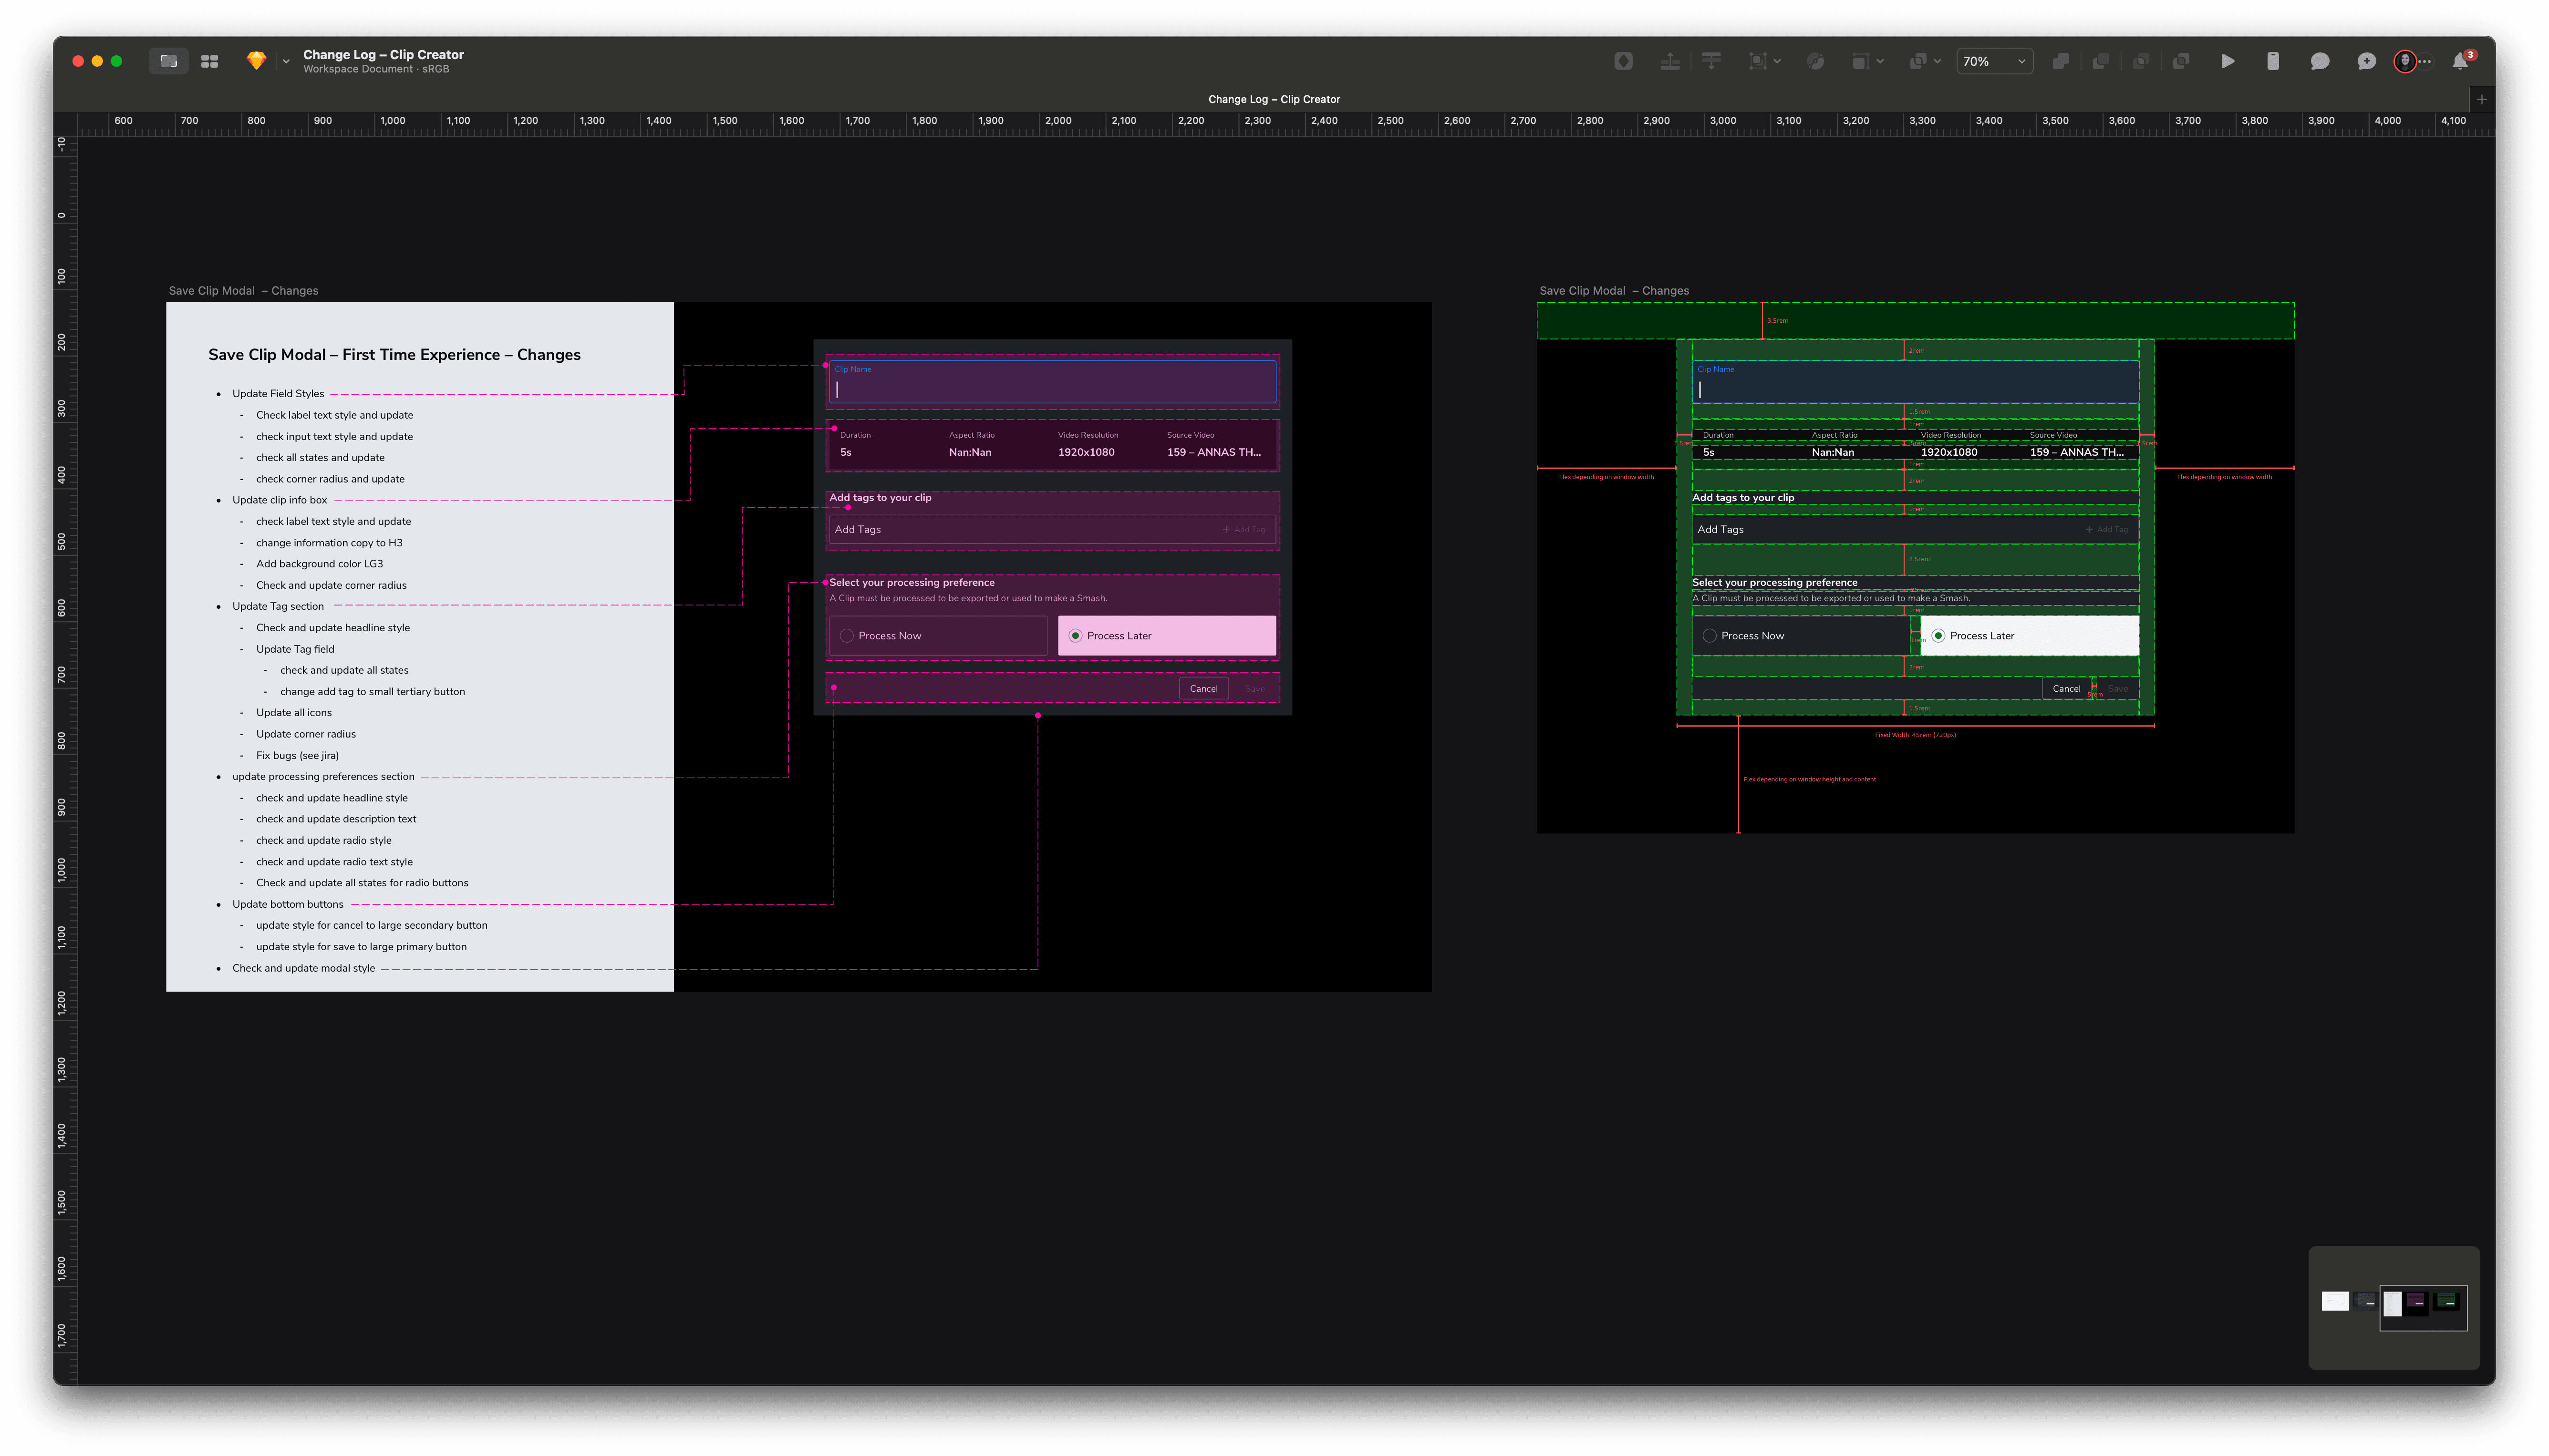This screenshot has height=1456, width=2549.
Task: Open the comments speech bubble icon
Action: point(2319,61)
